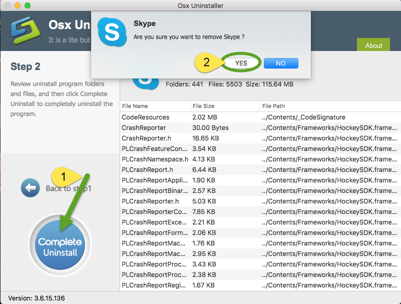Cancel removal with the NO button
401x304 pixels.
[281, 63]
